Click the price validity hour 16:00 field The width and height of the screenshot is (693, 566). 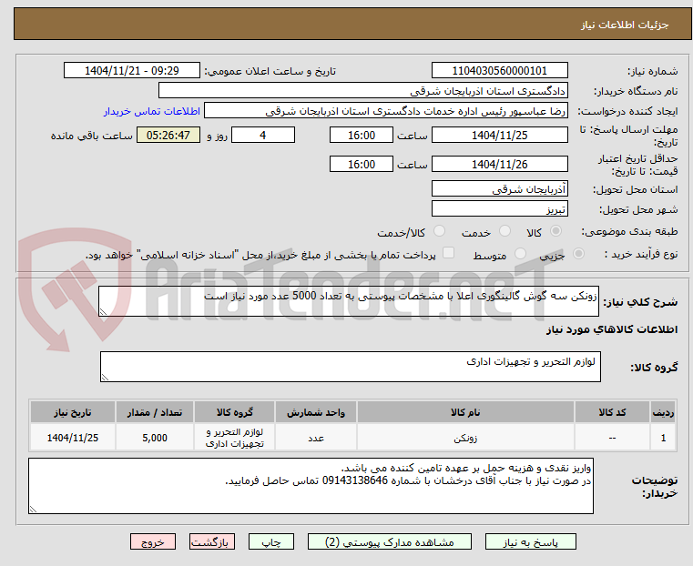coord(362,164)
